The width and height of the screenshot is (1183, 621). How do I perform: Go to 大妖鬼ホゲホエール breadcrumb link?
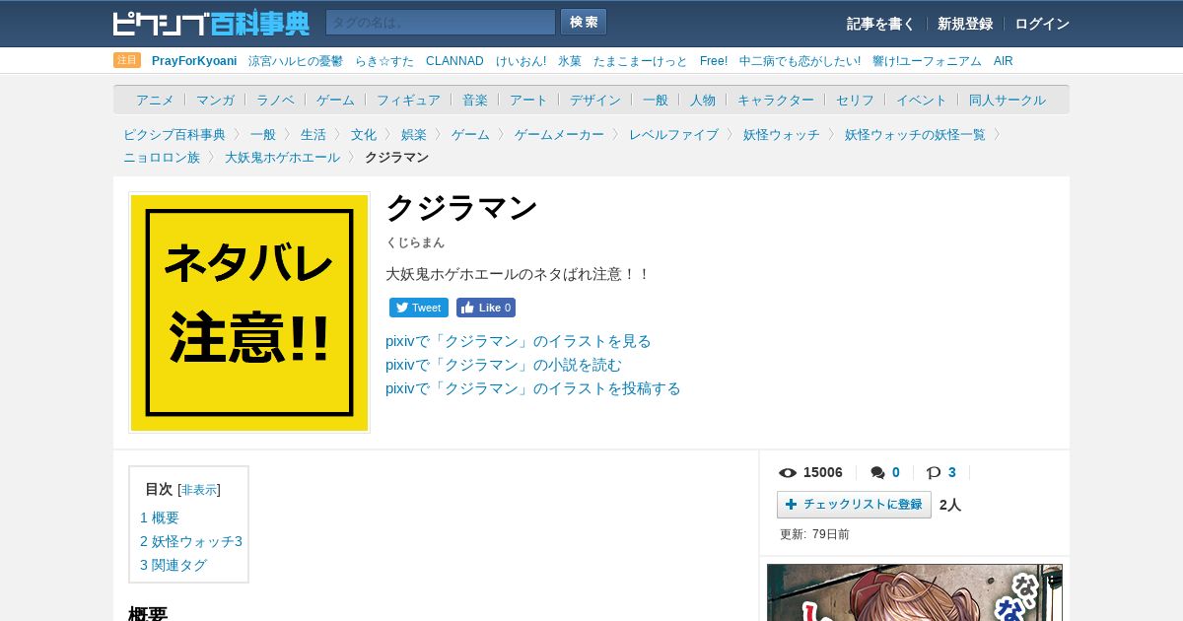[282, 157]
